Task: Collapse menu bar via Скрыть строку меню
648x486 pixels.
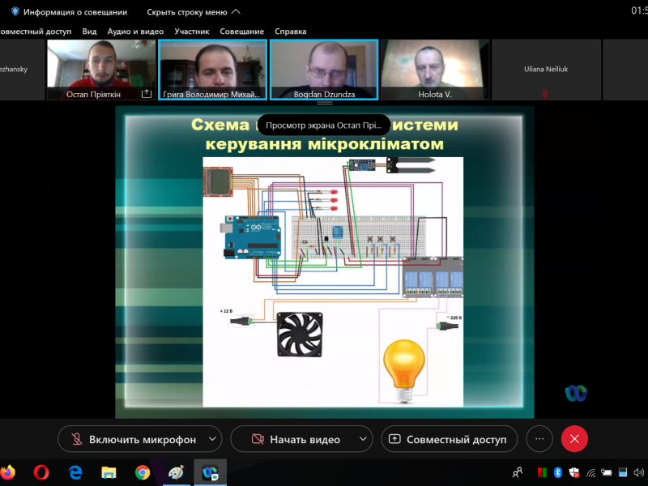Action: [x=193, y=12]
